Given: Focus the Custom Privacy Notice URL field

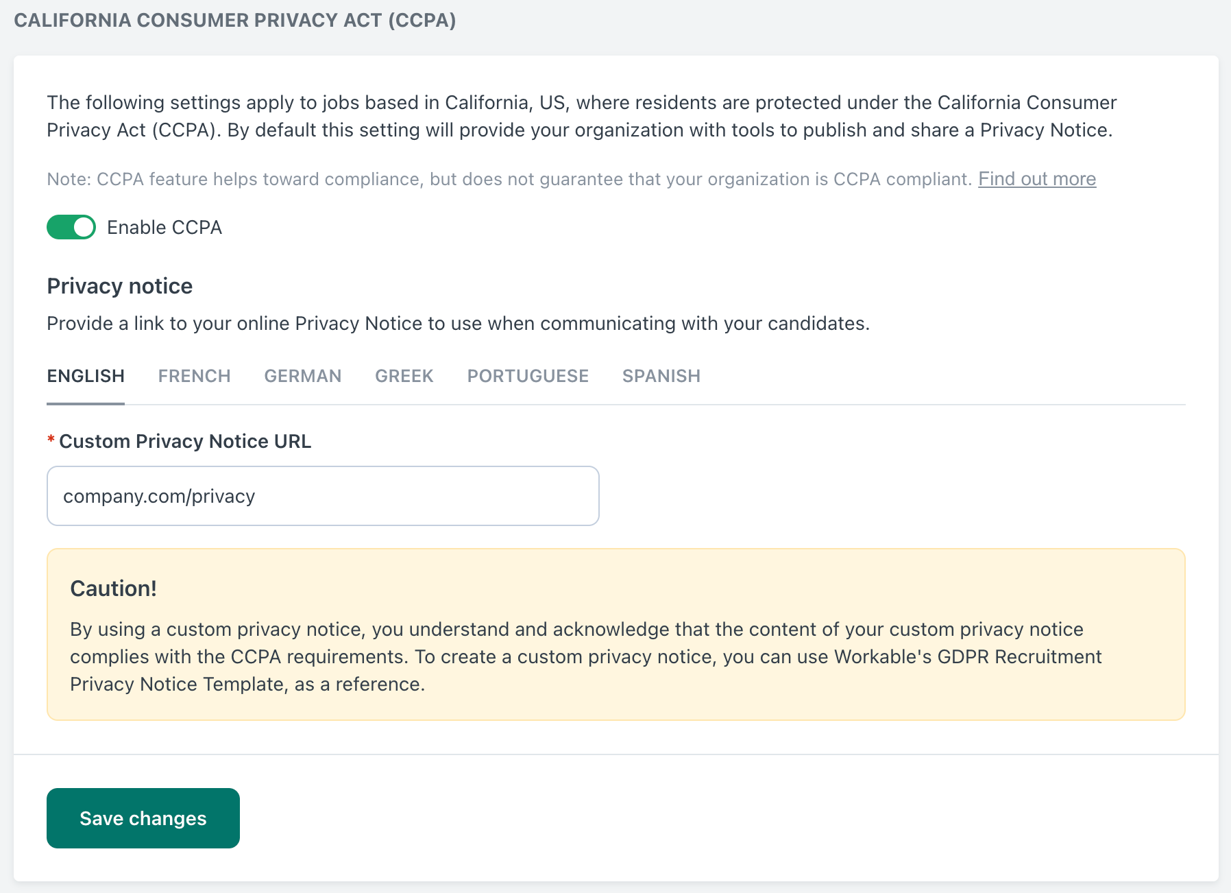Looking at the screenshot, I should point(323,496).
